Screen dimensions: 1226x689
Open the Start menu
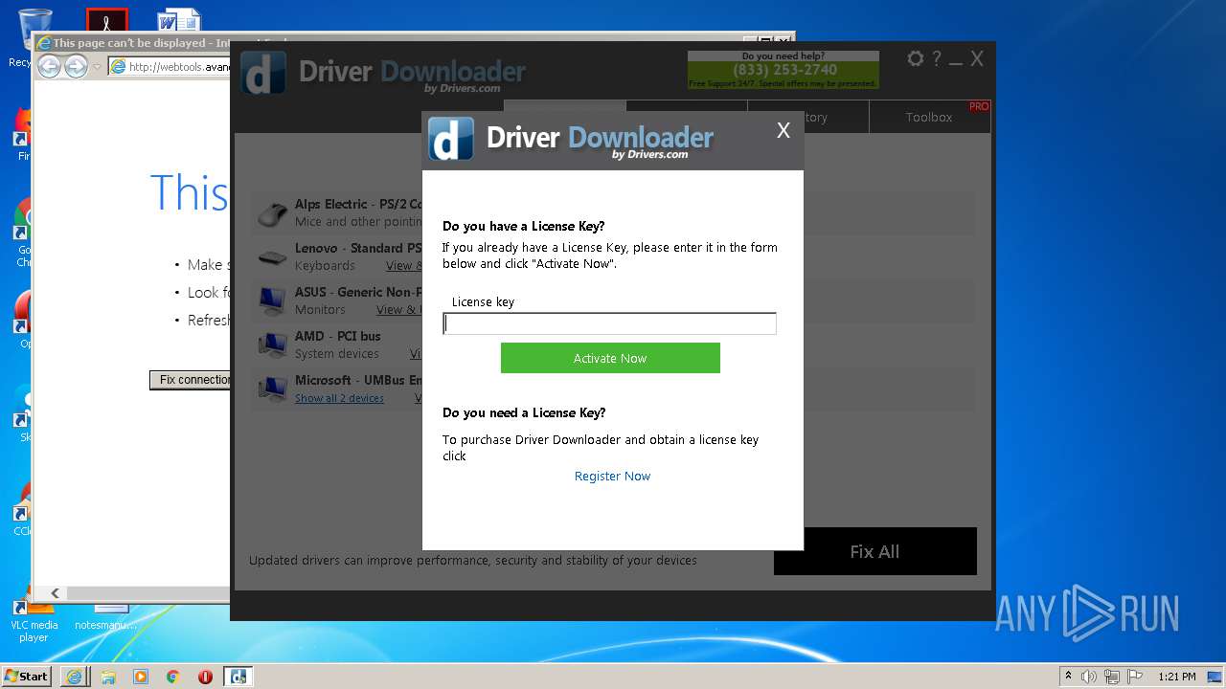(27, 676)
